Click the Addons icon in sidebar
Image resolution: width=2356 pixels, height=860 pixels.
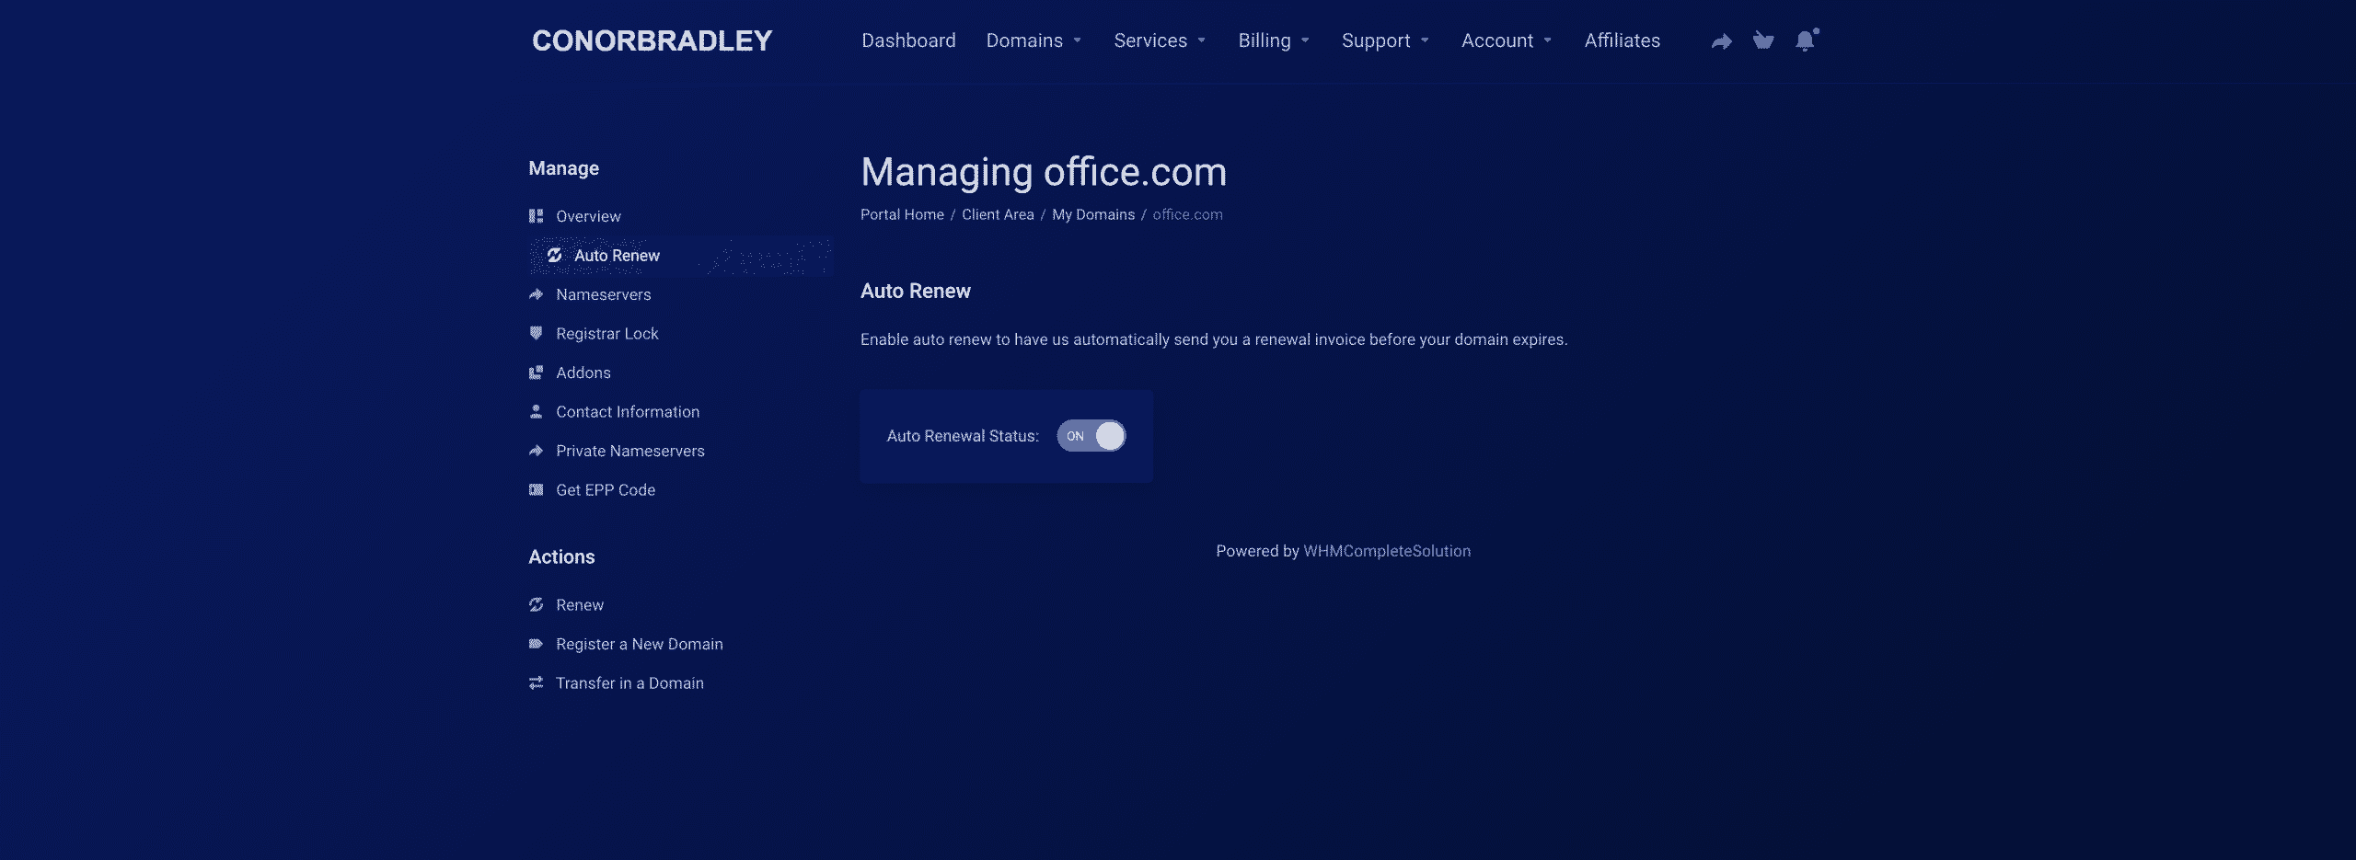point(536,373)
